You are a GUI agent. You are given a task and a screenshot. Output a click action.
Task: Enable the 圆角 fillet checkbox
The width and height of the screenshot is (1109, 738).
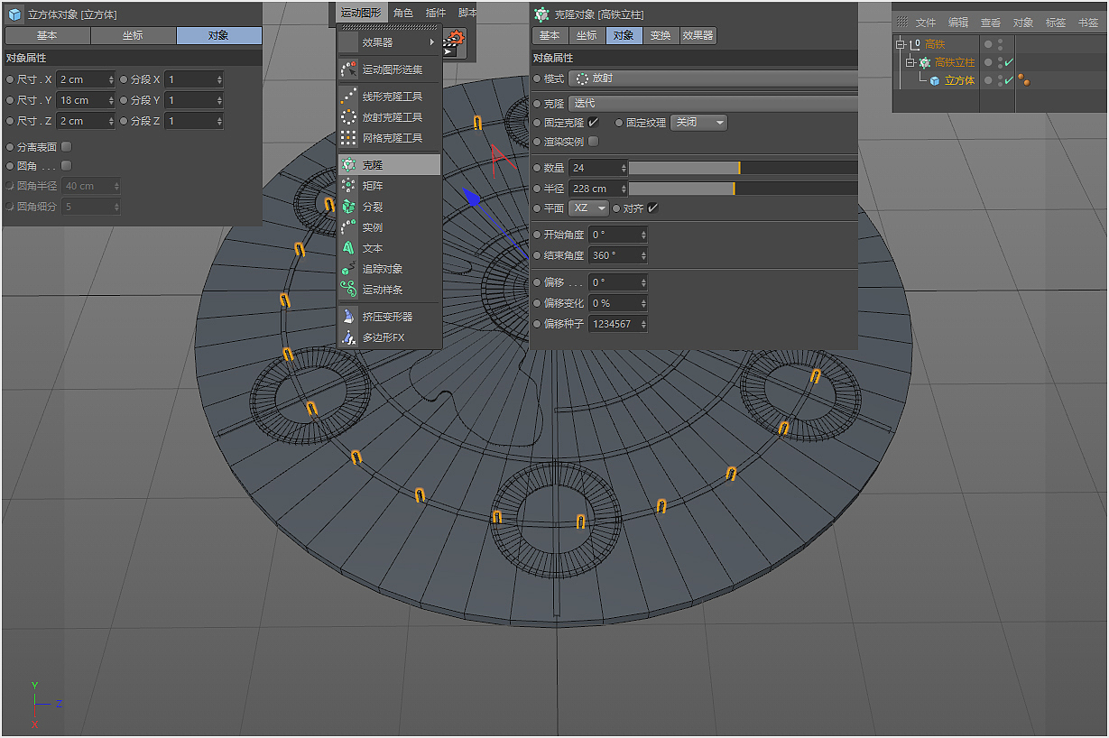coord(66,166)
